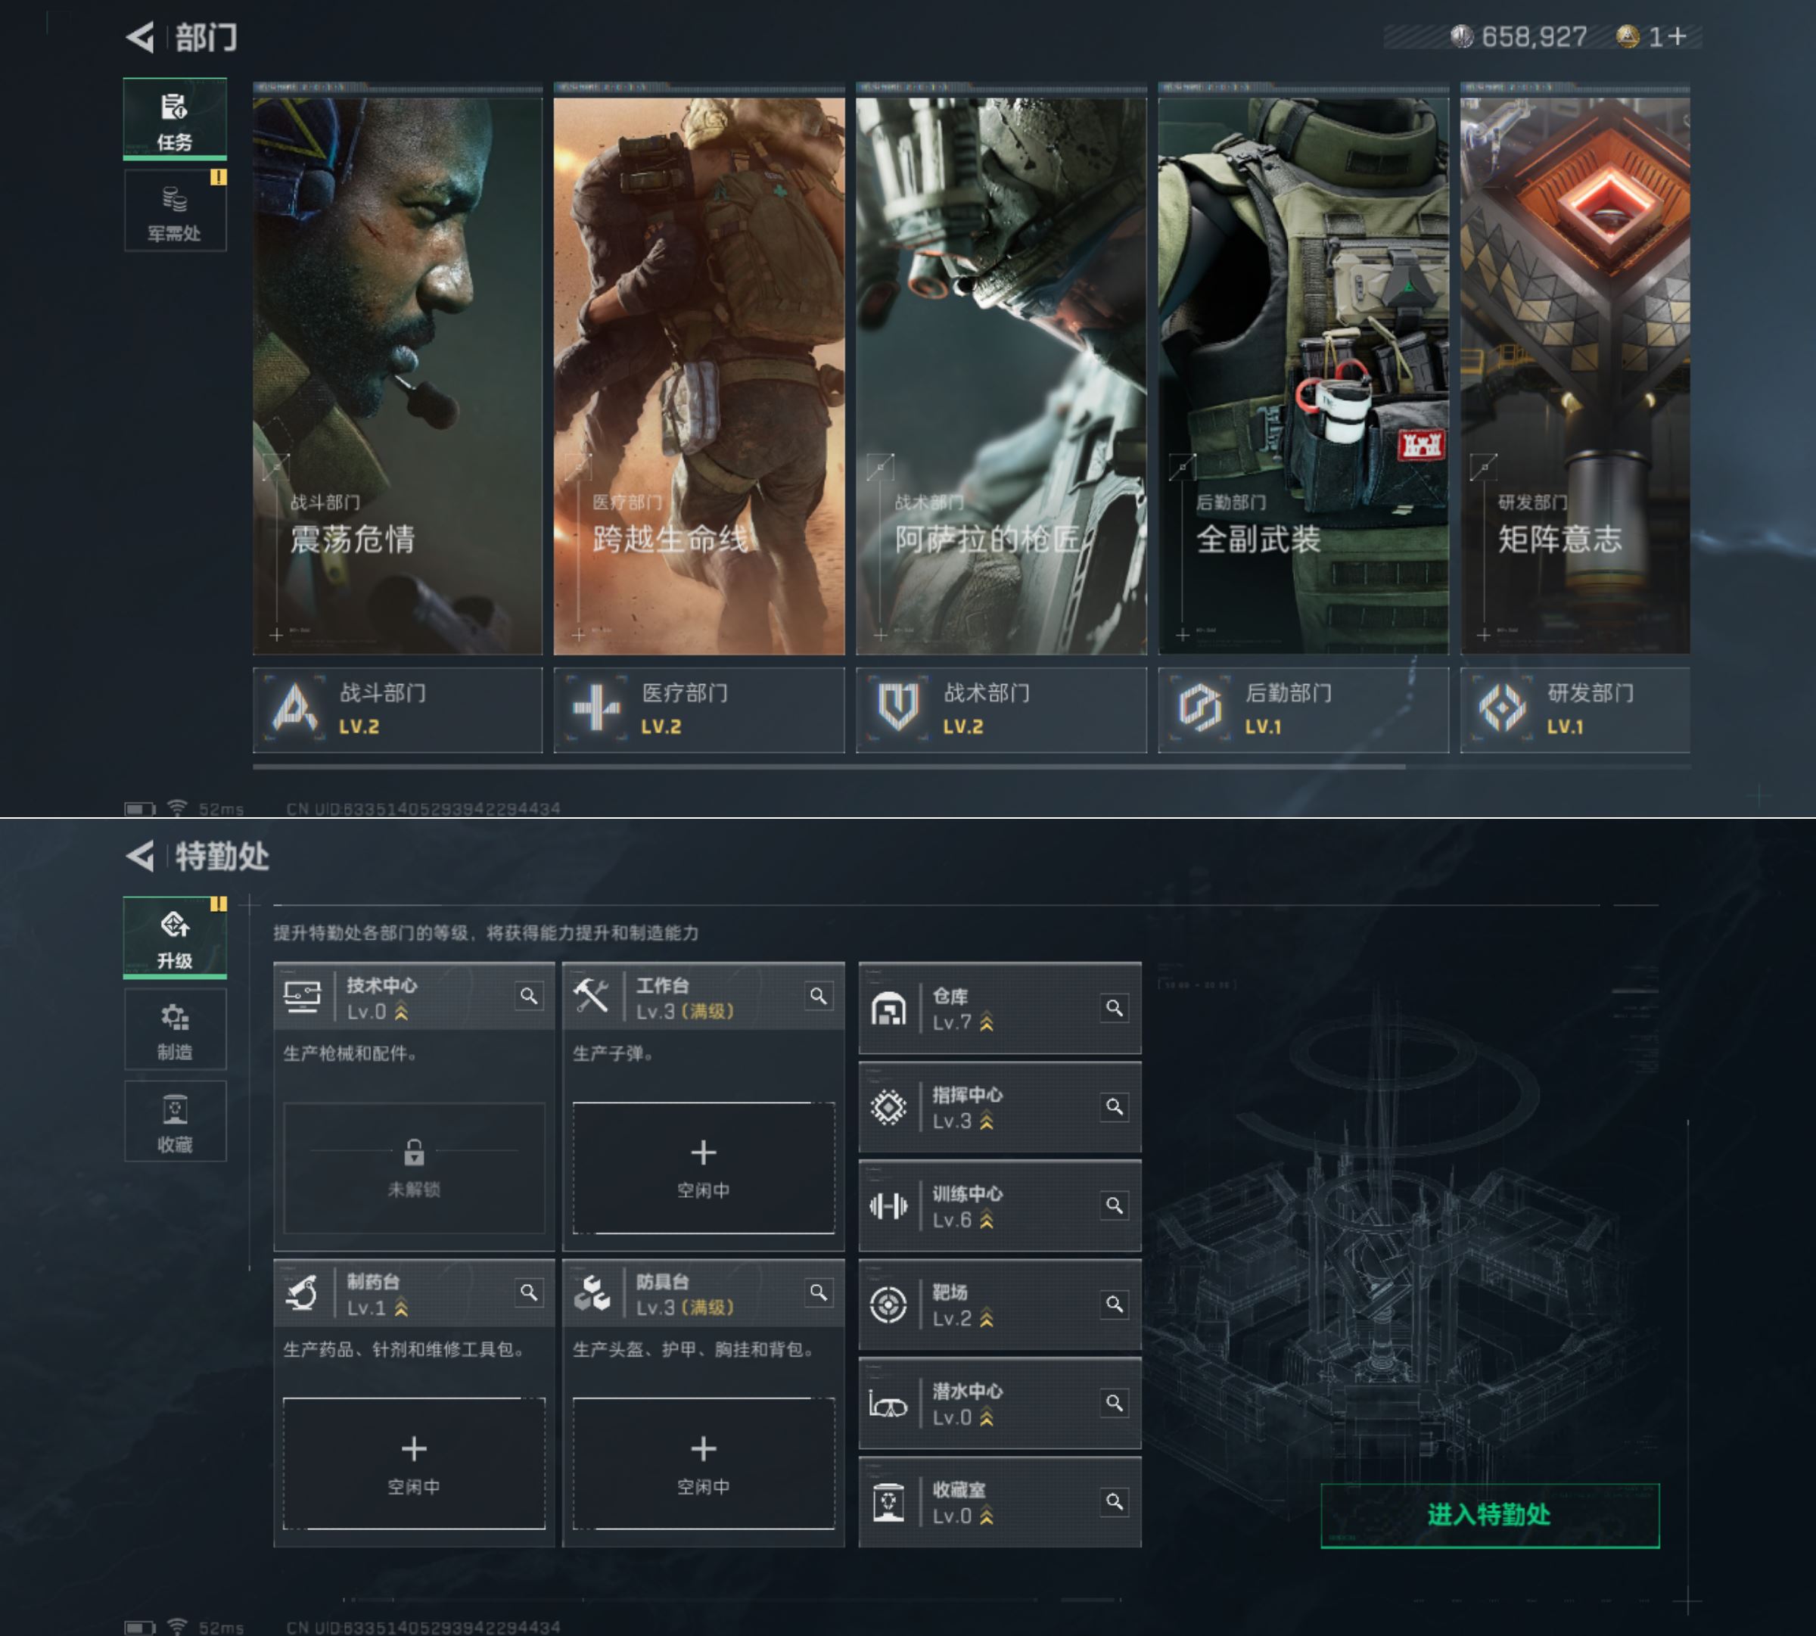The height and width of the screenshot is (1636, 1816).
Task: Switch to the 制造 tab
Action: tap(174, 1029)
